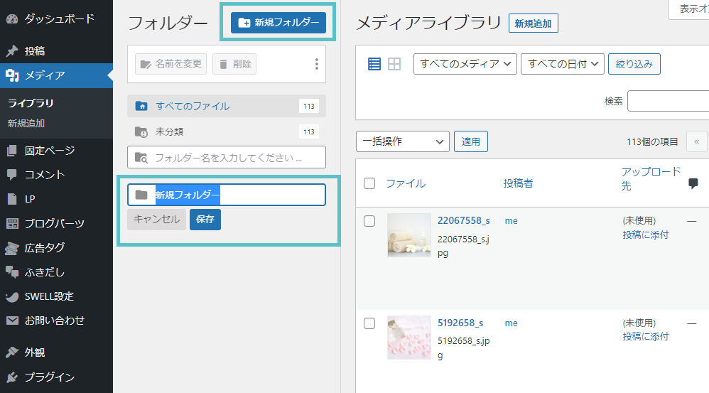Open ブログパーツ in sidebar
Image resolution: width=709 pixels, height=393 pixels.
point(54,223)
